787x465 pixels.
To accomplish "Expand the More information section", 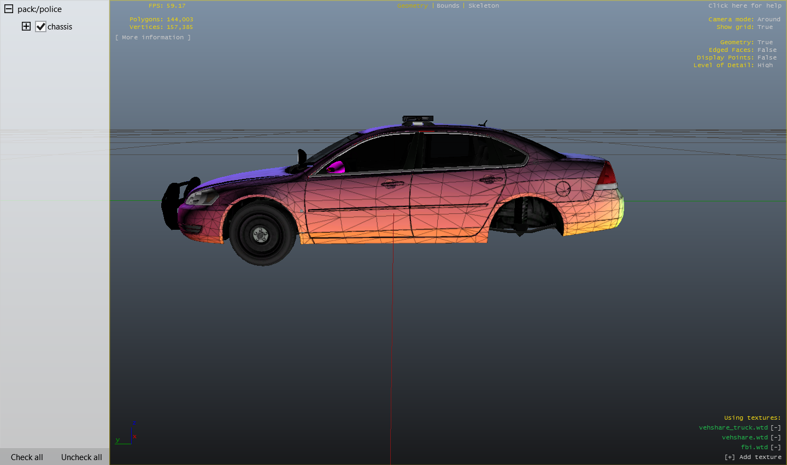I will pyautogui.click(x=153, y=38).
